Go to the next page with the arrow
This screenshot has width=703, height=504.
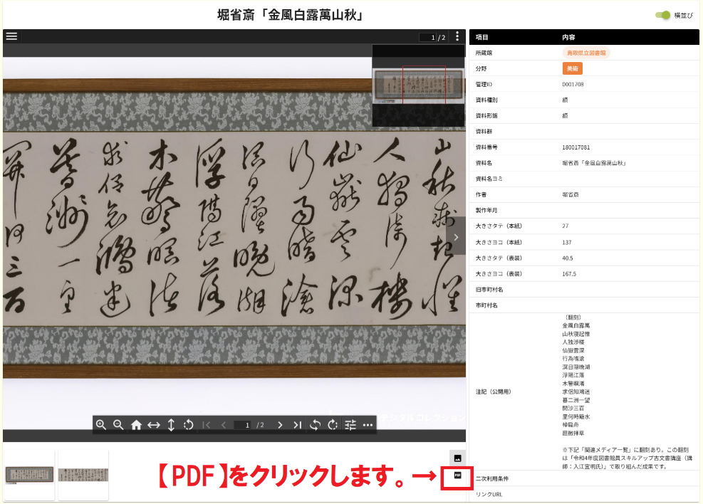(x=280, y=426)
